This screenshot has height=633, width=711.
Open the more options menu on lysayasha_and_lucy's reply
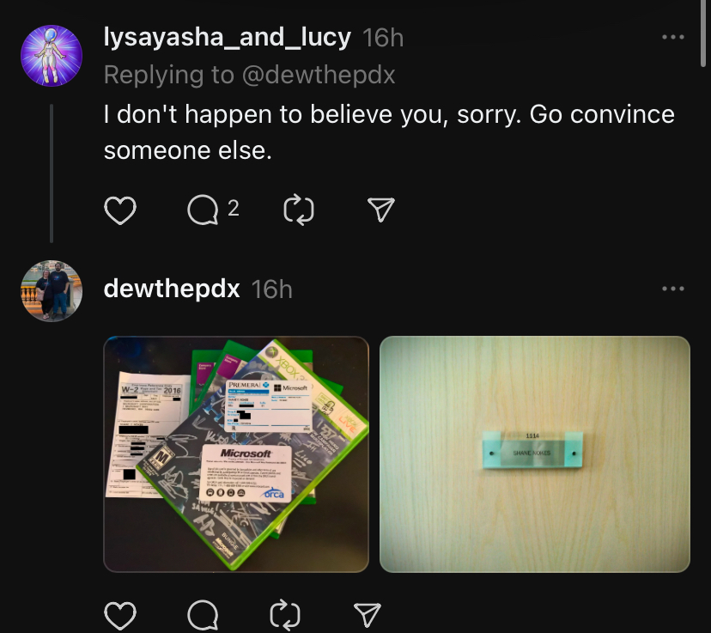click(x=673, y=37)
